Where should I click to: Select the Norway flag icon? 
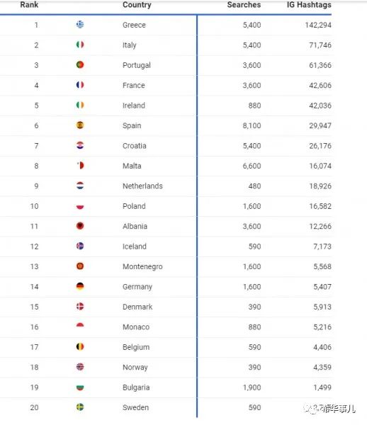80,367
